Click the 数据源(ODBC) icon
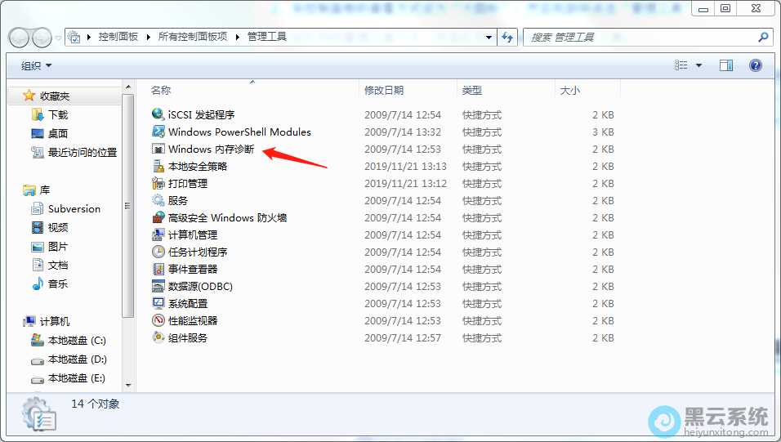The height and width of the screenshot is (442, 781). coord(158,286)
